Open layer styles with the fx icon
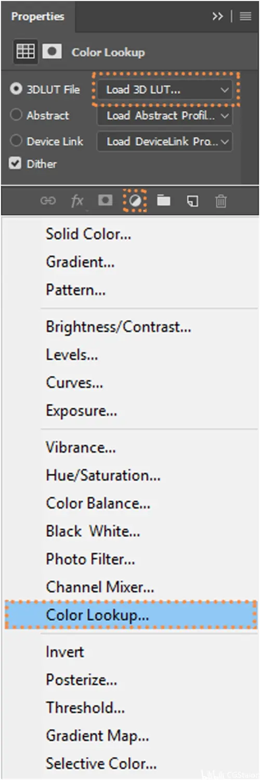260x780 pixels. (x=77, y=201)
